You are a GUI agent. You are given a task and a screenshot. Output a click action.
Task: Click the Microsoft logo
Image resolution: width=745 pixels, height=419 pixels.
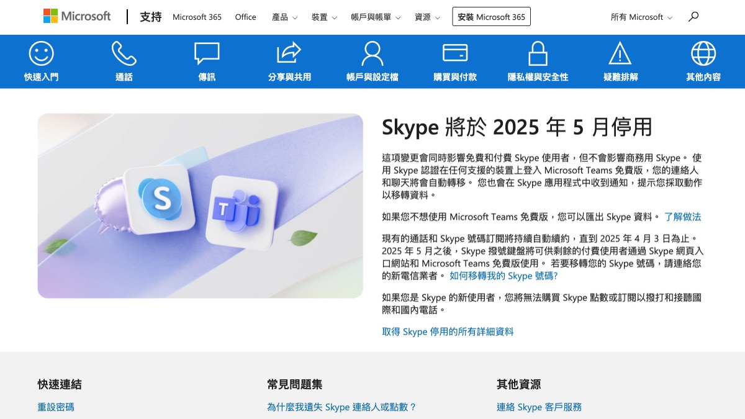pyautogui.click(x=77, y=17)
